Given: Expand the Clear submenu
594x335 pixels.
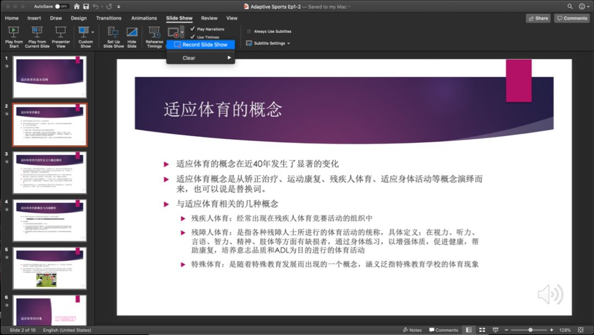Looking at the screenshot, I should (x=201, y=58).
